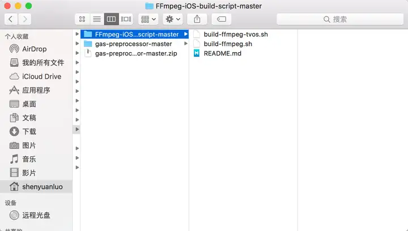Select the shenyuanluo home folder
The width and height of the screenshot is (408, 231).
(x=36, y=187)
